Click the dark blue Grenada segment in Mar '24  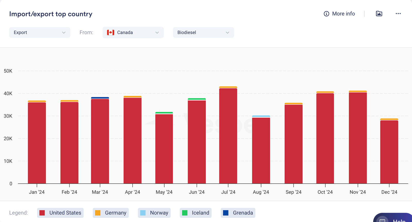tap(100, 98)
